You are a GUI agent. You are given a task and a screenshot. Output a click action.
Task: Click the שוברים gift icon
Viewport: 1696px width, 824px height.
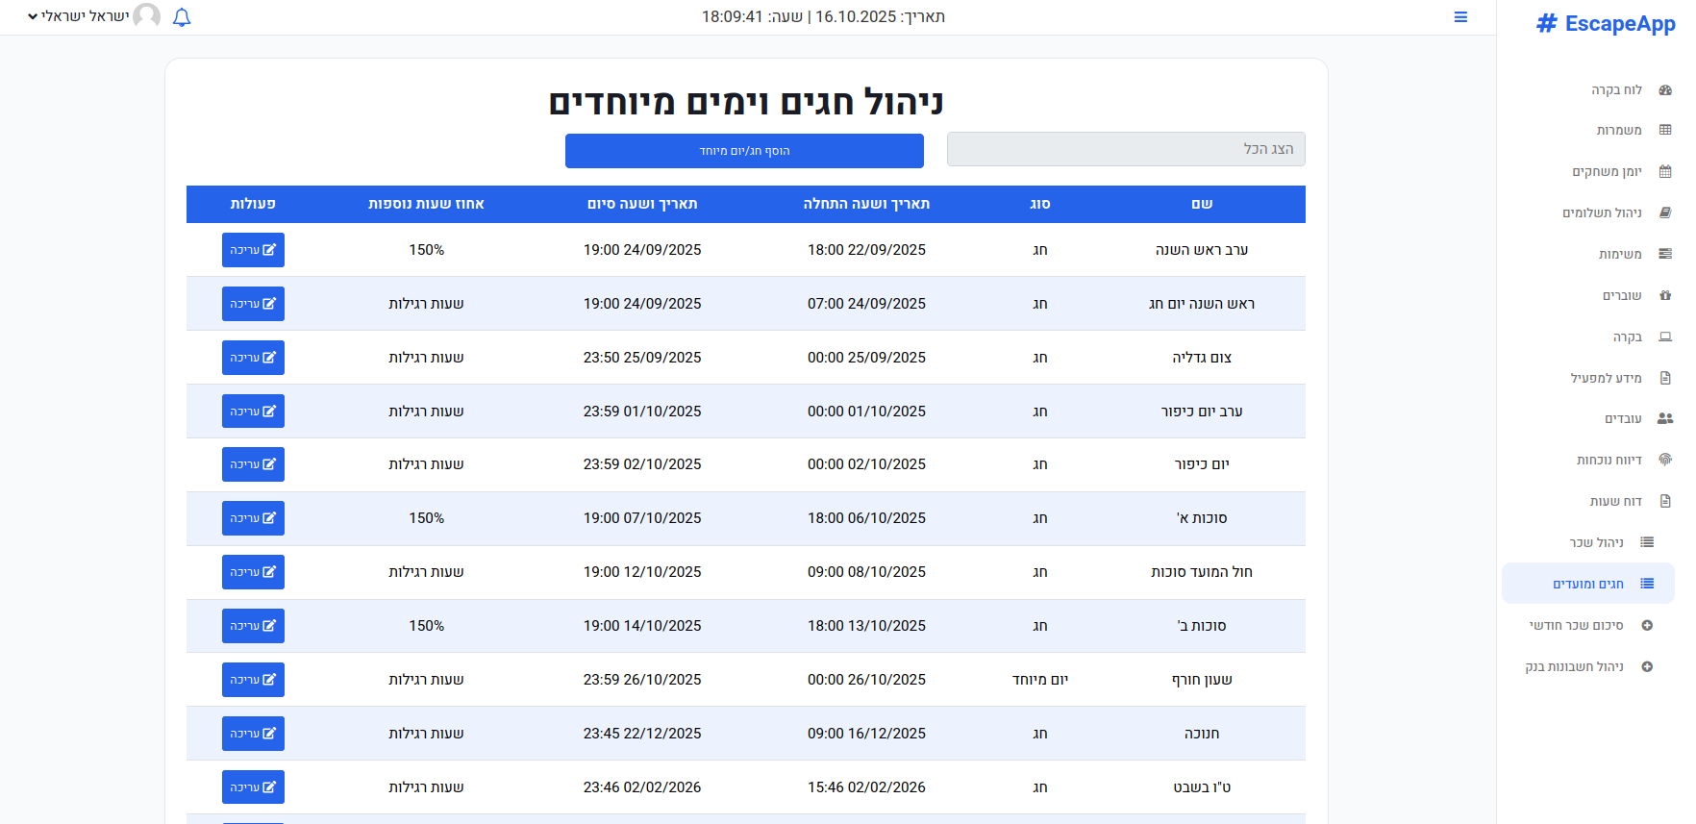(x=1665, y=296)
